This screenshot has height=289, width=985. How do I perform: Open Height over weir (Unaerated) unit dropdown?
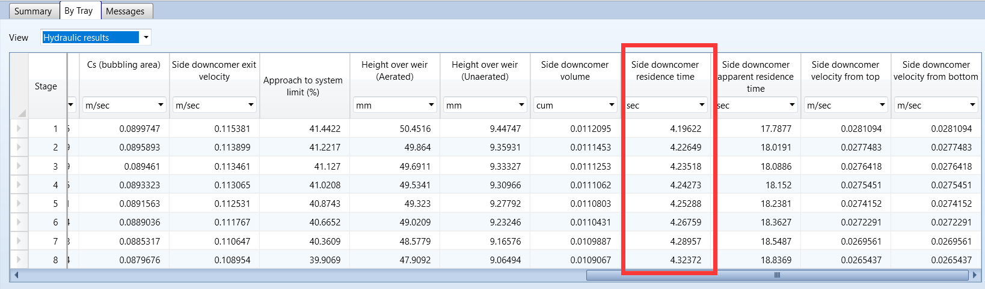coord(521,105)
